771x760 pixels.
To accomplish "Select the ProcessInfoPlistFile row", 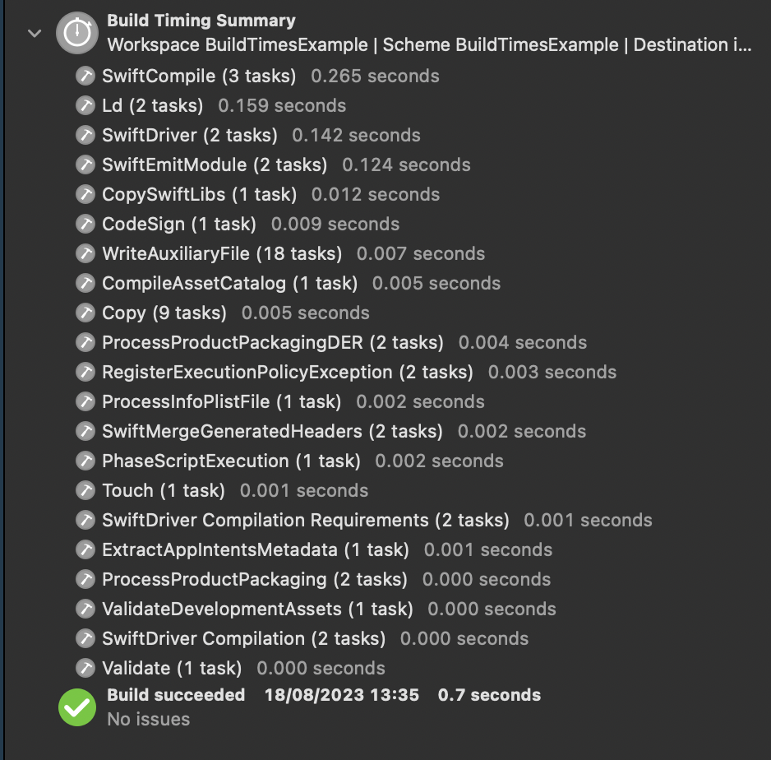I will [222, 401].
